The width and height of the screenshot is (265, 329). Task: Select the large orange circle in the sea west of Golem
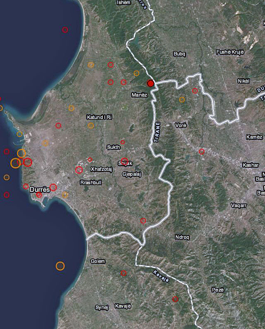point(60,266)
